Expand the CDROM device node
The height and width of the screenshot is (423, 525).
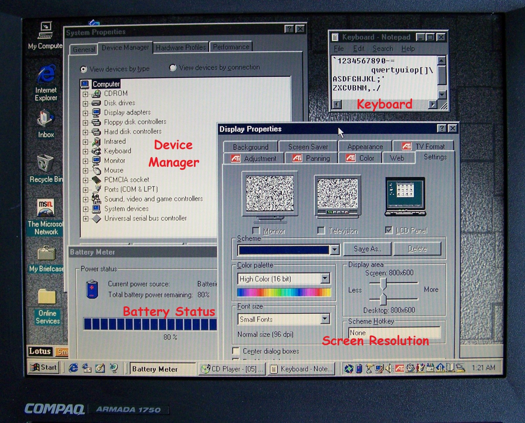point(85,94)
